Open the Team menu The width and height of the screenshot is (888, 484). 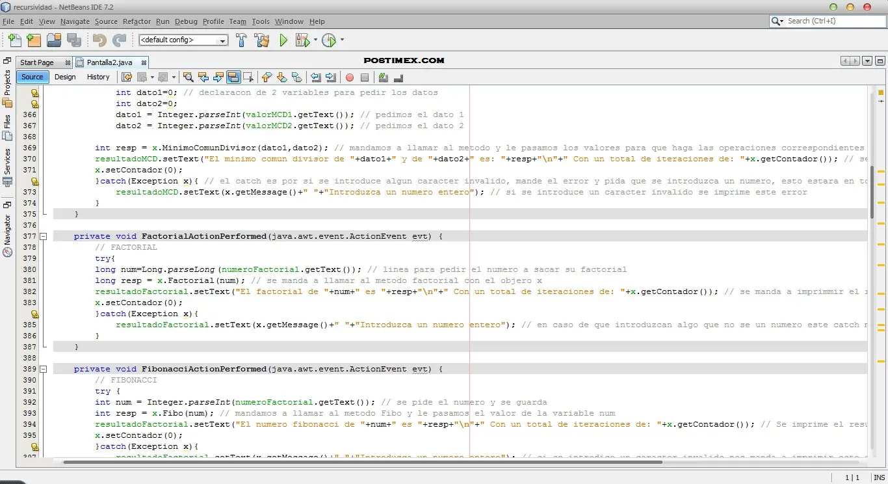(238, 21)
